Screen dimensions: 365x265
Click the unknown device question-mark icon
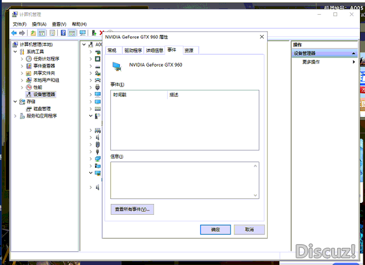coord(98,116)
